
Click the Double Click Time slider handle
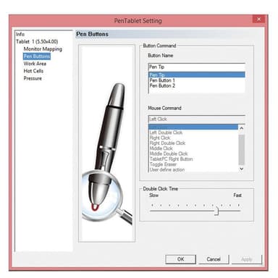[217, 211]
